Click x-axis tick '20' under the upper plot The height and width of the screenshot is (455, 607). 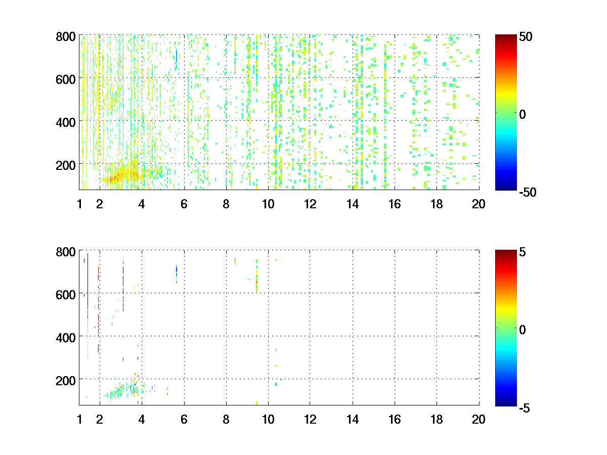[479, 204]
